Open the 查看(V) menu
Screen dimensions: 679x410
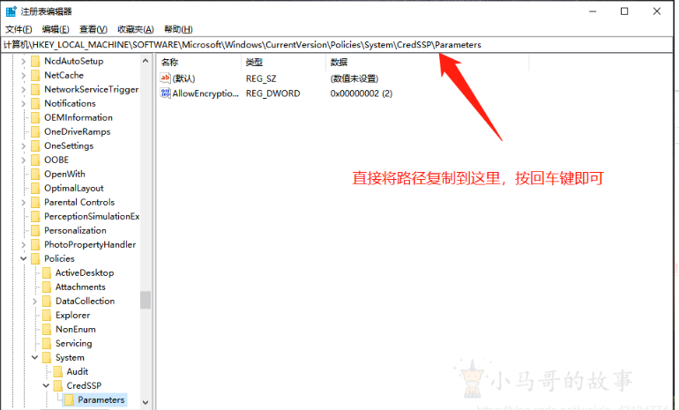pos(93,29)
